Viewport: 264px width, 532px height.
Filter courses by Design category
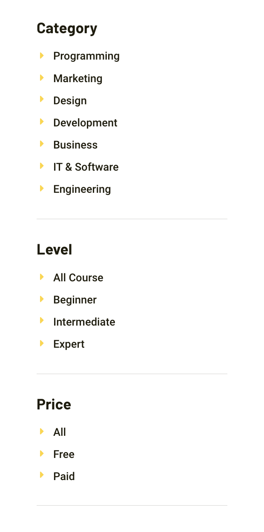pos(70,100)
